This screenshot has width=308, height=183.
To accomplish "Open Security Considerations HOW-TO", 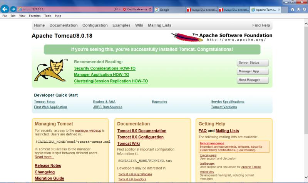I will 105,68.
